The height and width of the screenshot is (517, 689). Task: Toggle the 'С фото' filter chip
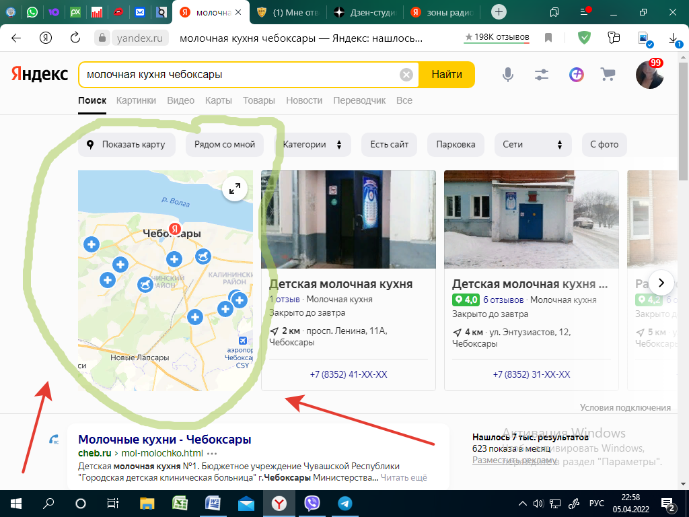[x=604, y=145]
